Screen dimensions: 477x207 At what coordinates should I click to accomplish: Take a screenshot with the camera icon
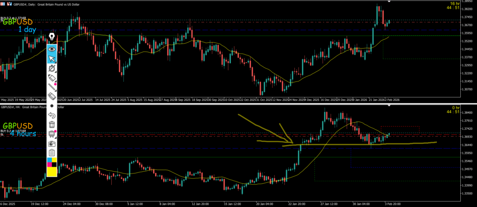point(52,143)
